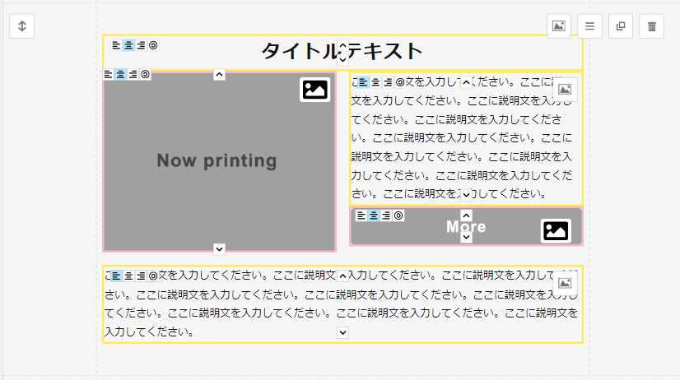Click the image icon on Now printing placeholder
The width and height of the screenshot is (680, 380).
(x=314, y=89)
